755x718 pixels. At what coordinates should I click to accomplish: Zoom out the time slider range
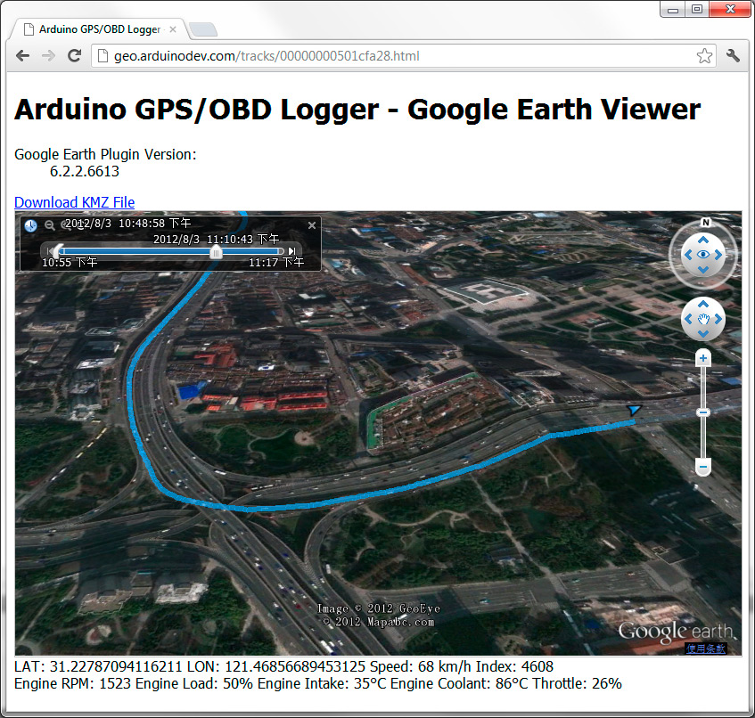[x=50, y=224]
